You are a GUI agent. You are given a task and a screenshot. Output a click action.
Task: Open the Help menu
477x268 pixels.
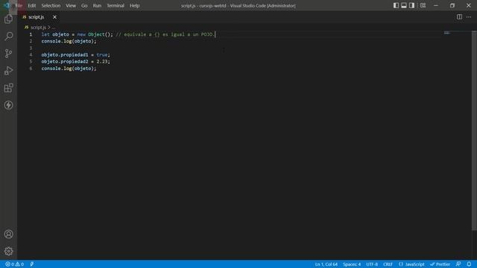tap(134, 5)
